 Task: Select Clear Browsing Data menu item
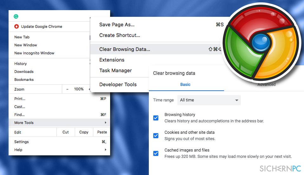pyautogui.click(x=156, y=49)
